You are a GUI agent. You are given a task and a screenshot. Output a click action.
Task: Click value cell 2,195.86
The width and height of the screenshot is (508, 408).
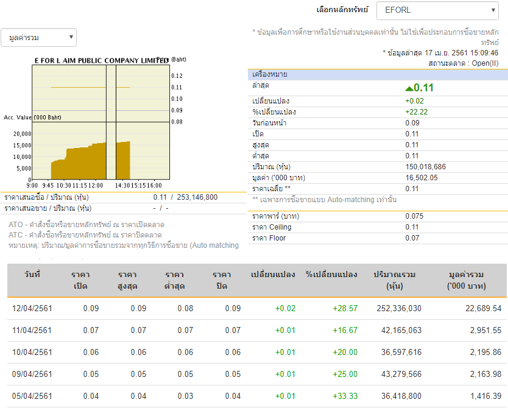[485, 353]
